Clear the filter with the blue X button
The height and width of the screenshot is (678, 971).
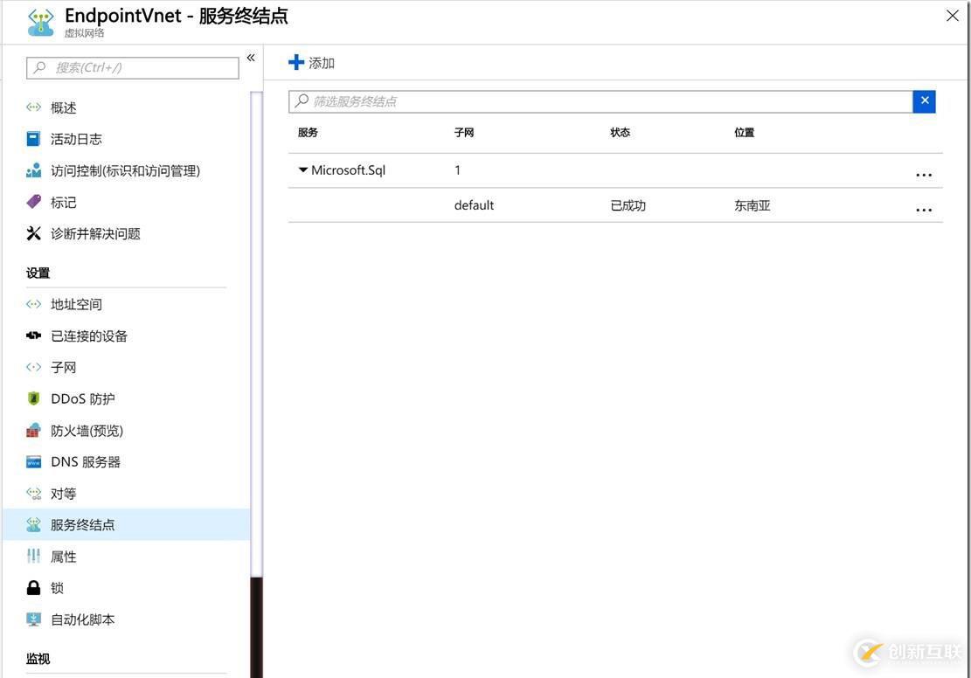[924, 101]
